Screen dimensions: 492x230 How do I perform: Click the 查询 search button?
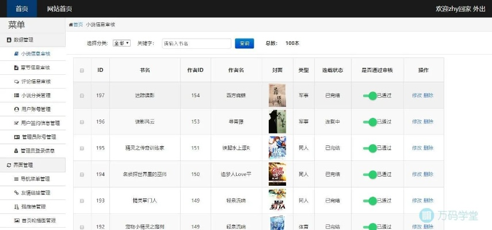(x=245, y=43)
